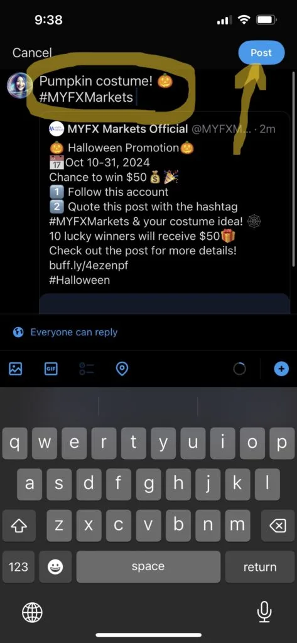
Task: Cancel the quote post draft
Action: (32, 53)
